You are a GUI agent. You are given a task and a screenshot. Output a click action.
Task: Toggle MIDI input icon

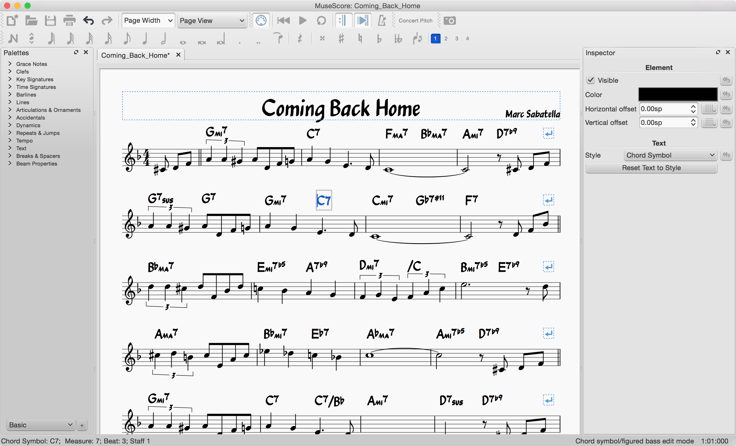pos(261,21)
